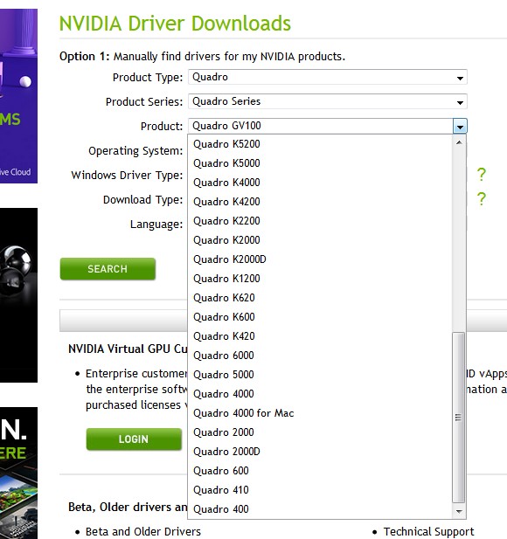Pick plain Quadro 2000 option
Viewport: 507px width, 539px height.
[320, 432]
